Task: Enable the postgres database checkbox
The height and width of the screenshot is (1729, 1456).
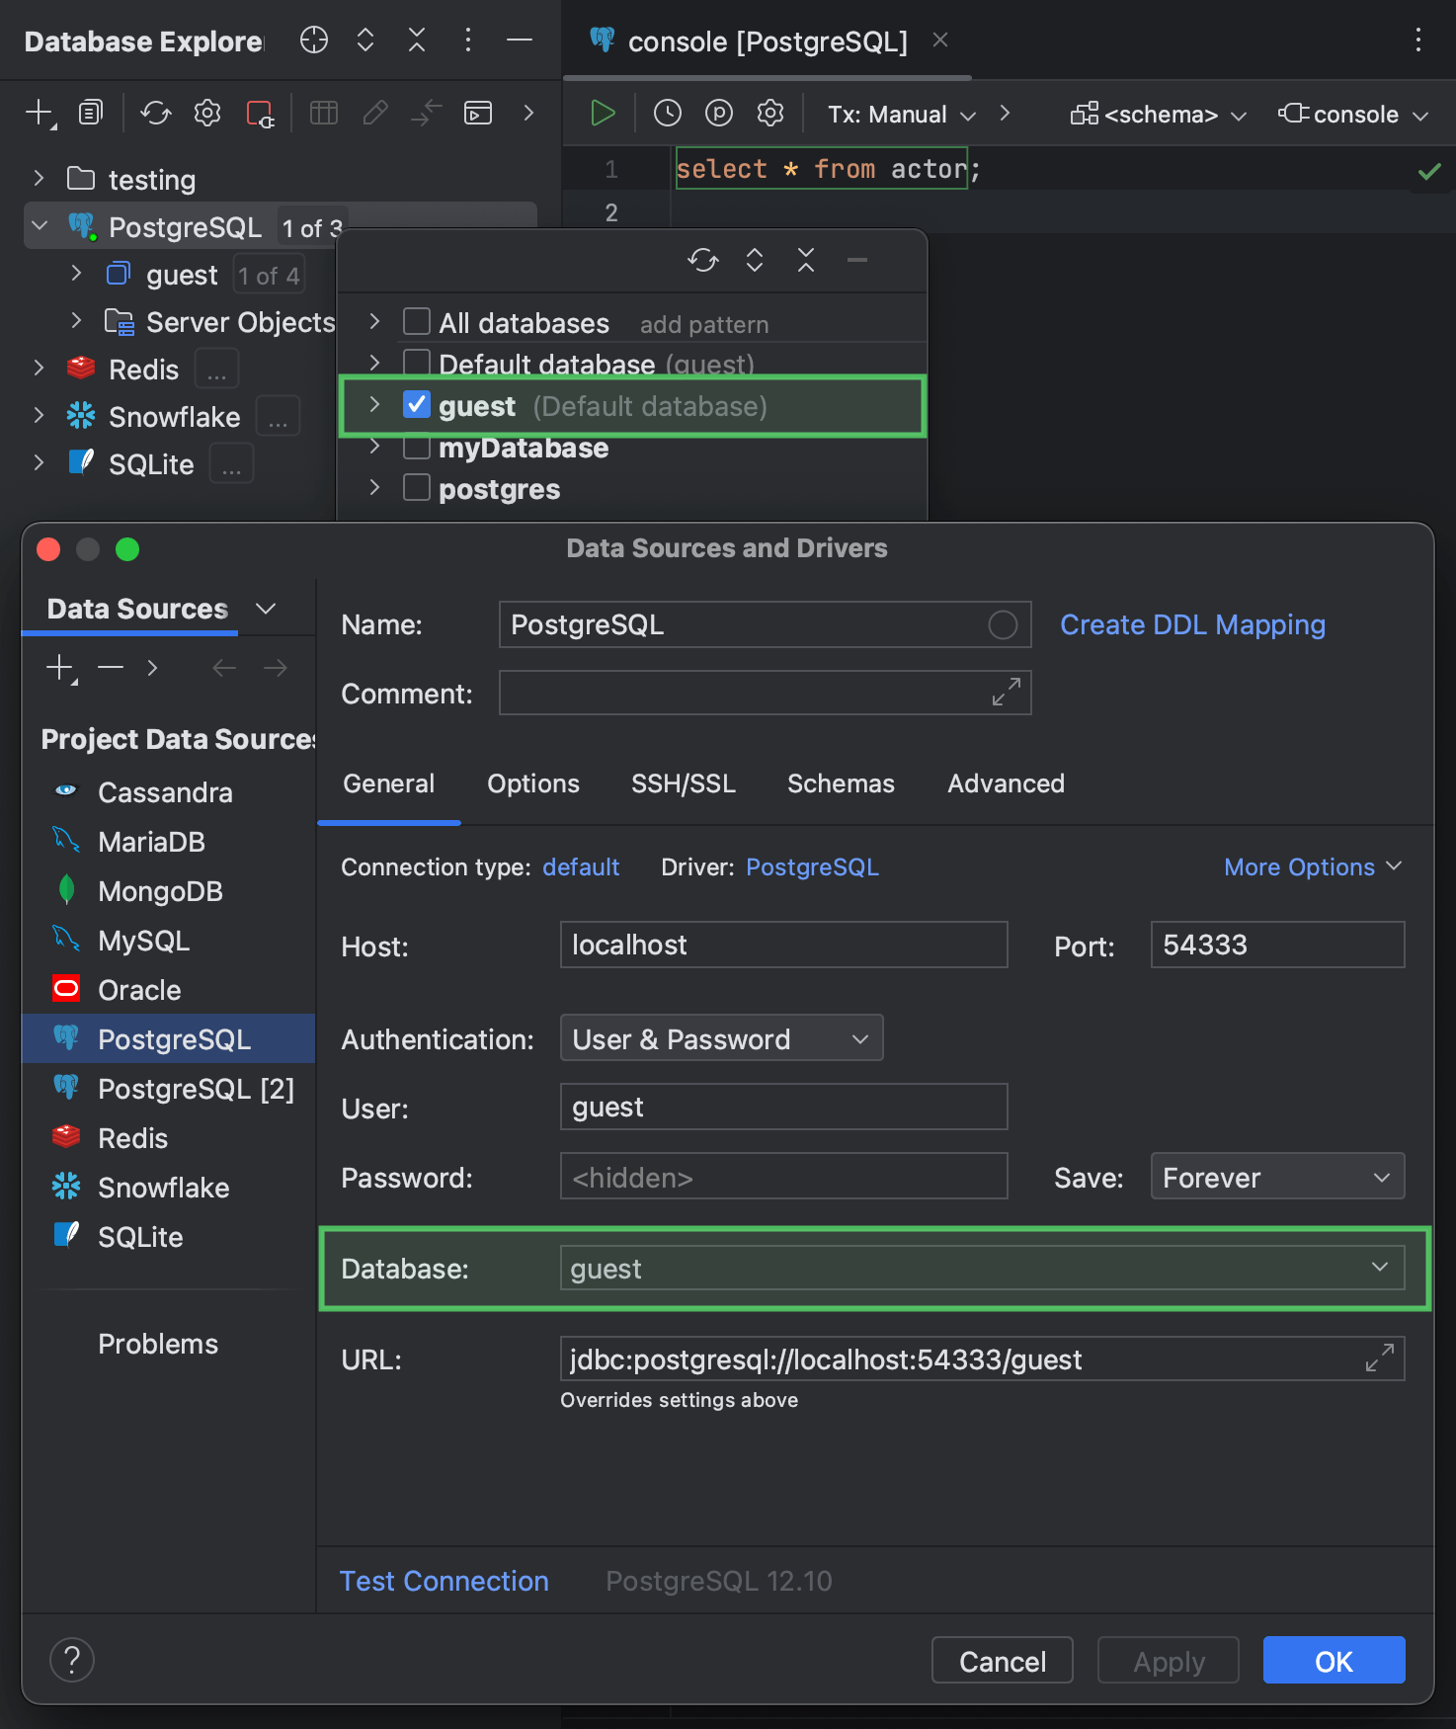Action: pyautogui.click(x=417, y=488)
